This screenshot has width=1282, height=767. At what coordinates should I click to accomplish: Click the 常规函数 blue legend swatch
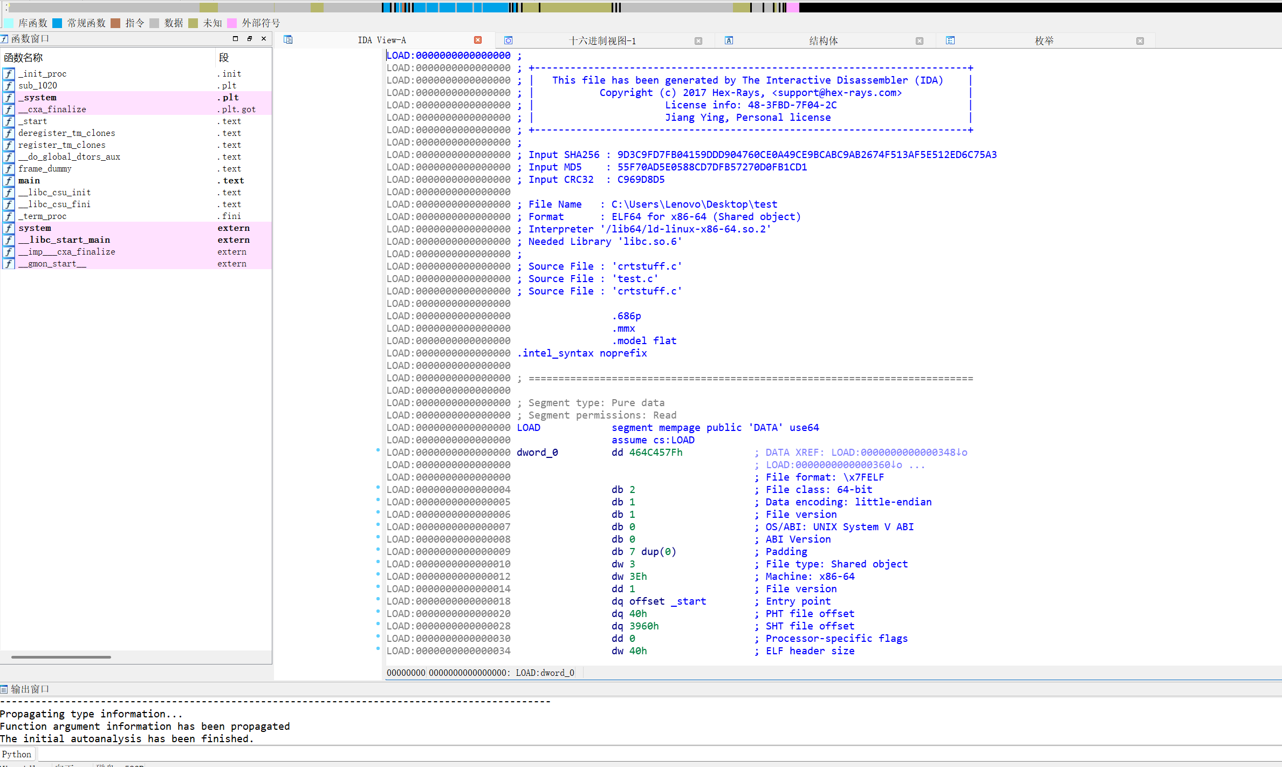[57, 23]
